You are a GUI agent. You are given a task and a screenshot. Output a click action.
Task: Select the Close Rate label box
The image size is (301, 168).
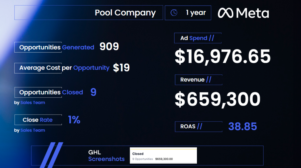point(38,120)
